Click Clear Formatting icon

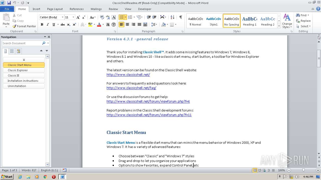(x=102, y=17)
